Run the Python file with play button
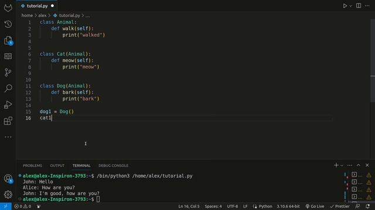The height and width of the screenshot is (210, 375). (x=345, y=6)
